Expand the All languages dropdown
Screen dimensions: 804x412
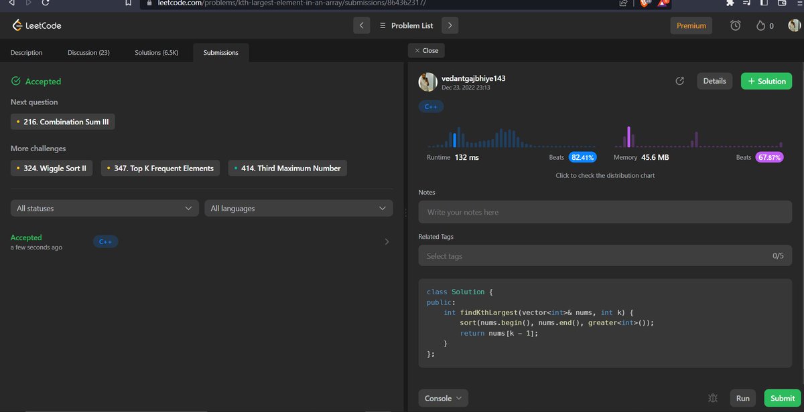tap(299, 208)
